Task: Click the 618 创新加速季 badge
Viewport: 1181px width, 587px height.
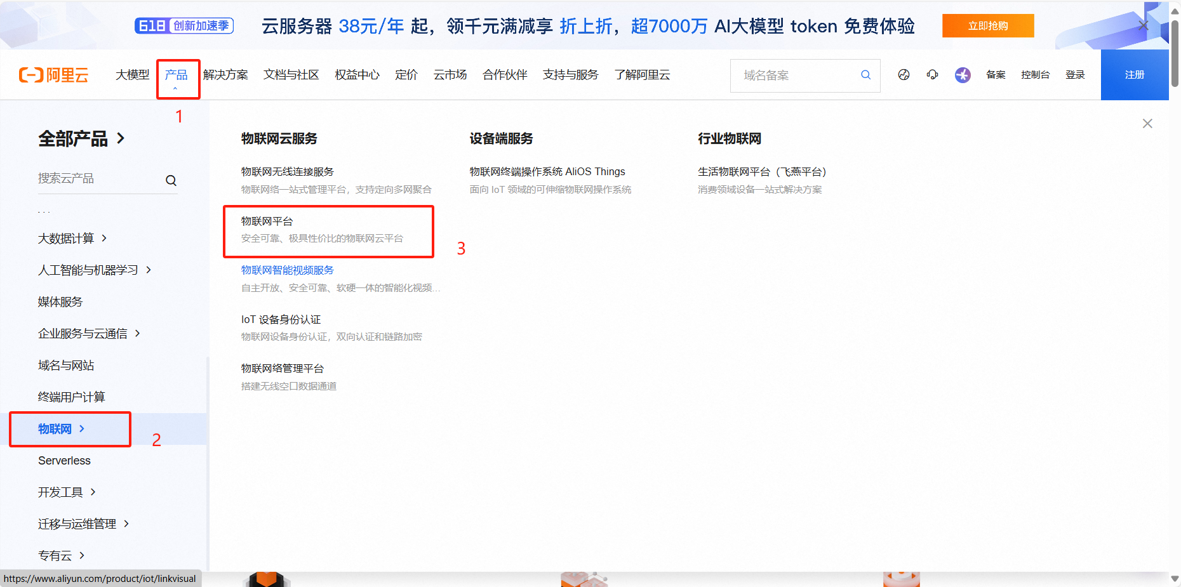Action: 184,25
